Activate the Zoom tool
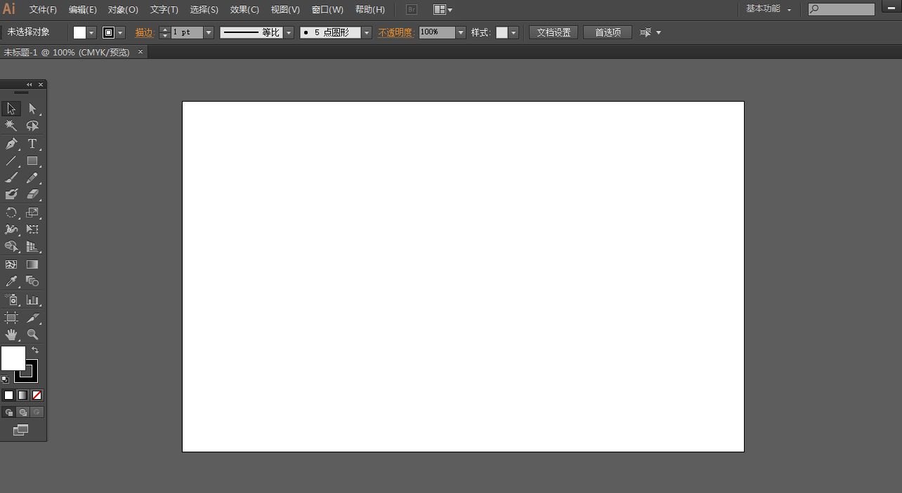Viewport: 902px width, 493px height. (32, 335)
